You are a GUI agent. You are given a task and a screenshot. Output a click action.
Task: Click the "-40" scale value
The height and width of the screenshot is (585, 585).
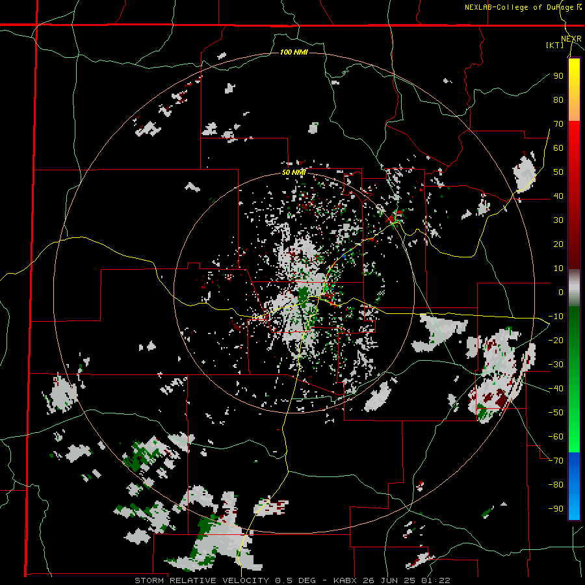pyautogui.click(x=556, y=389)
